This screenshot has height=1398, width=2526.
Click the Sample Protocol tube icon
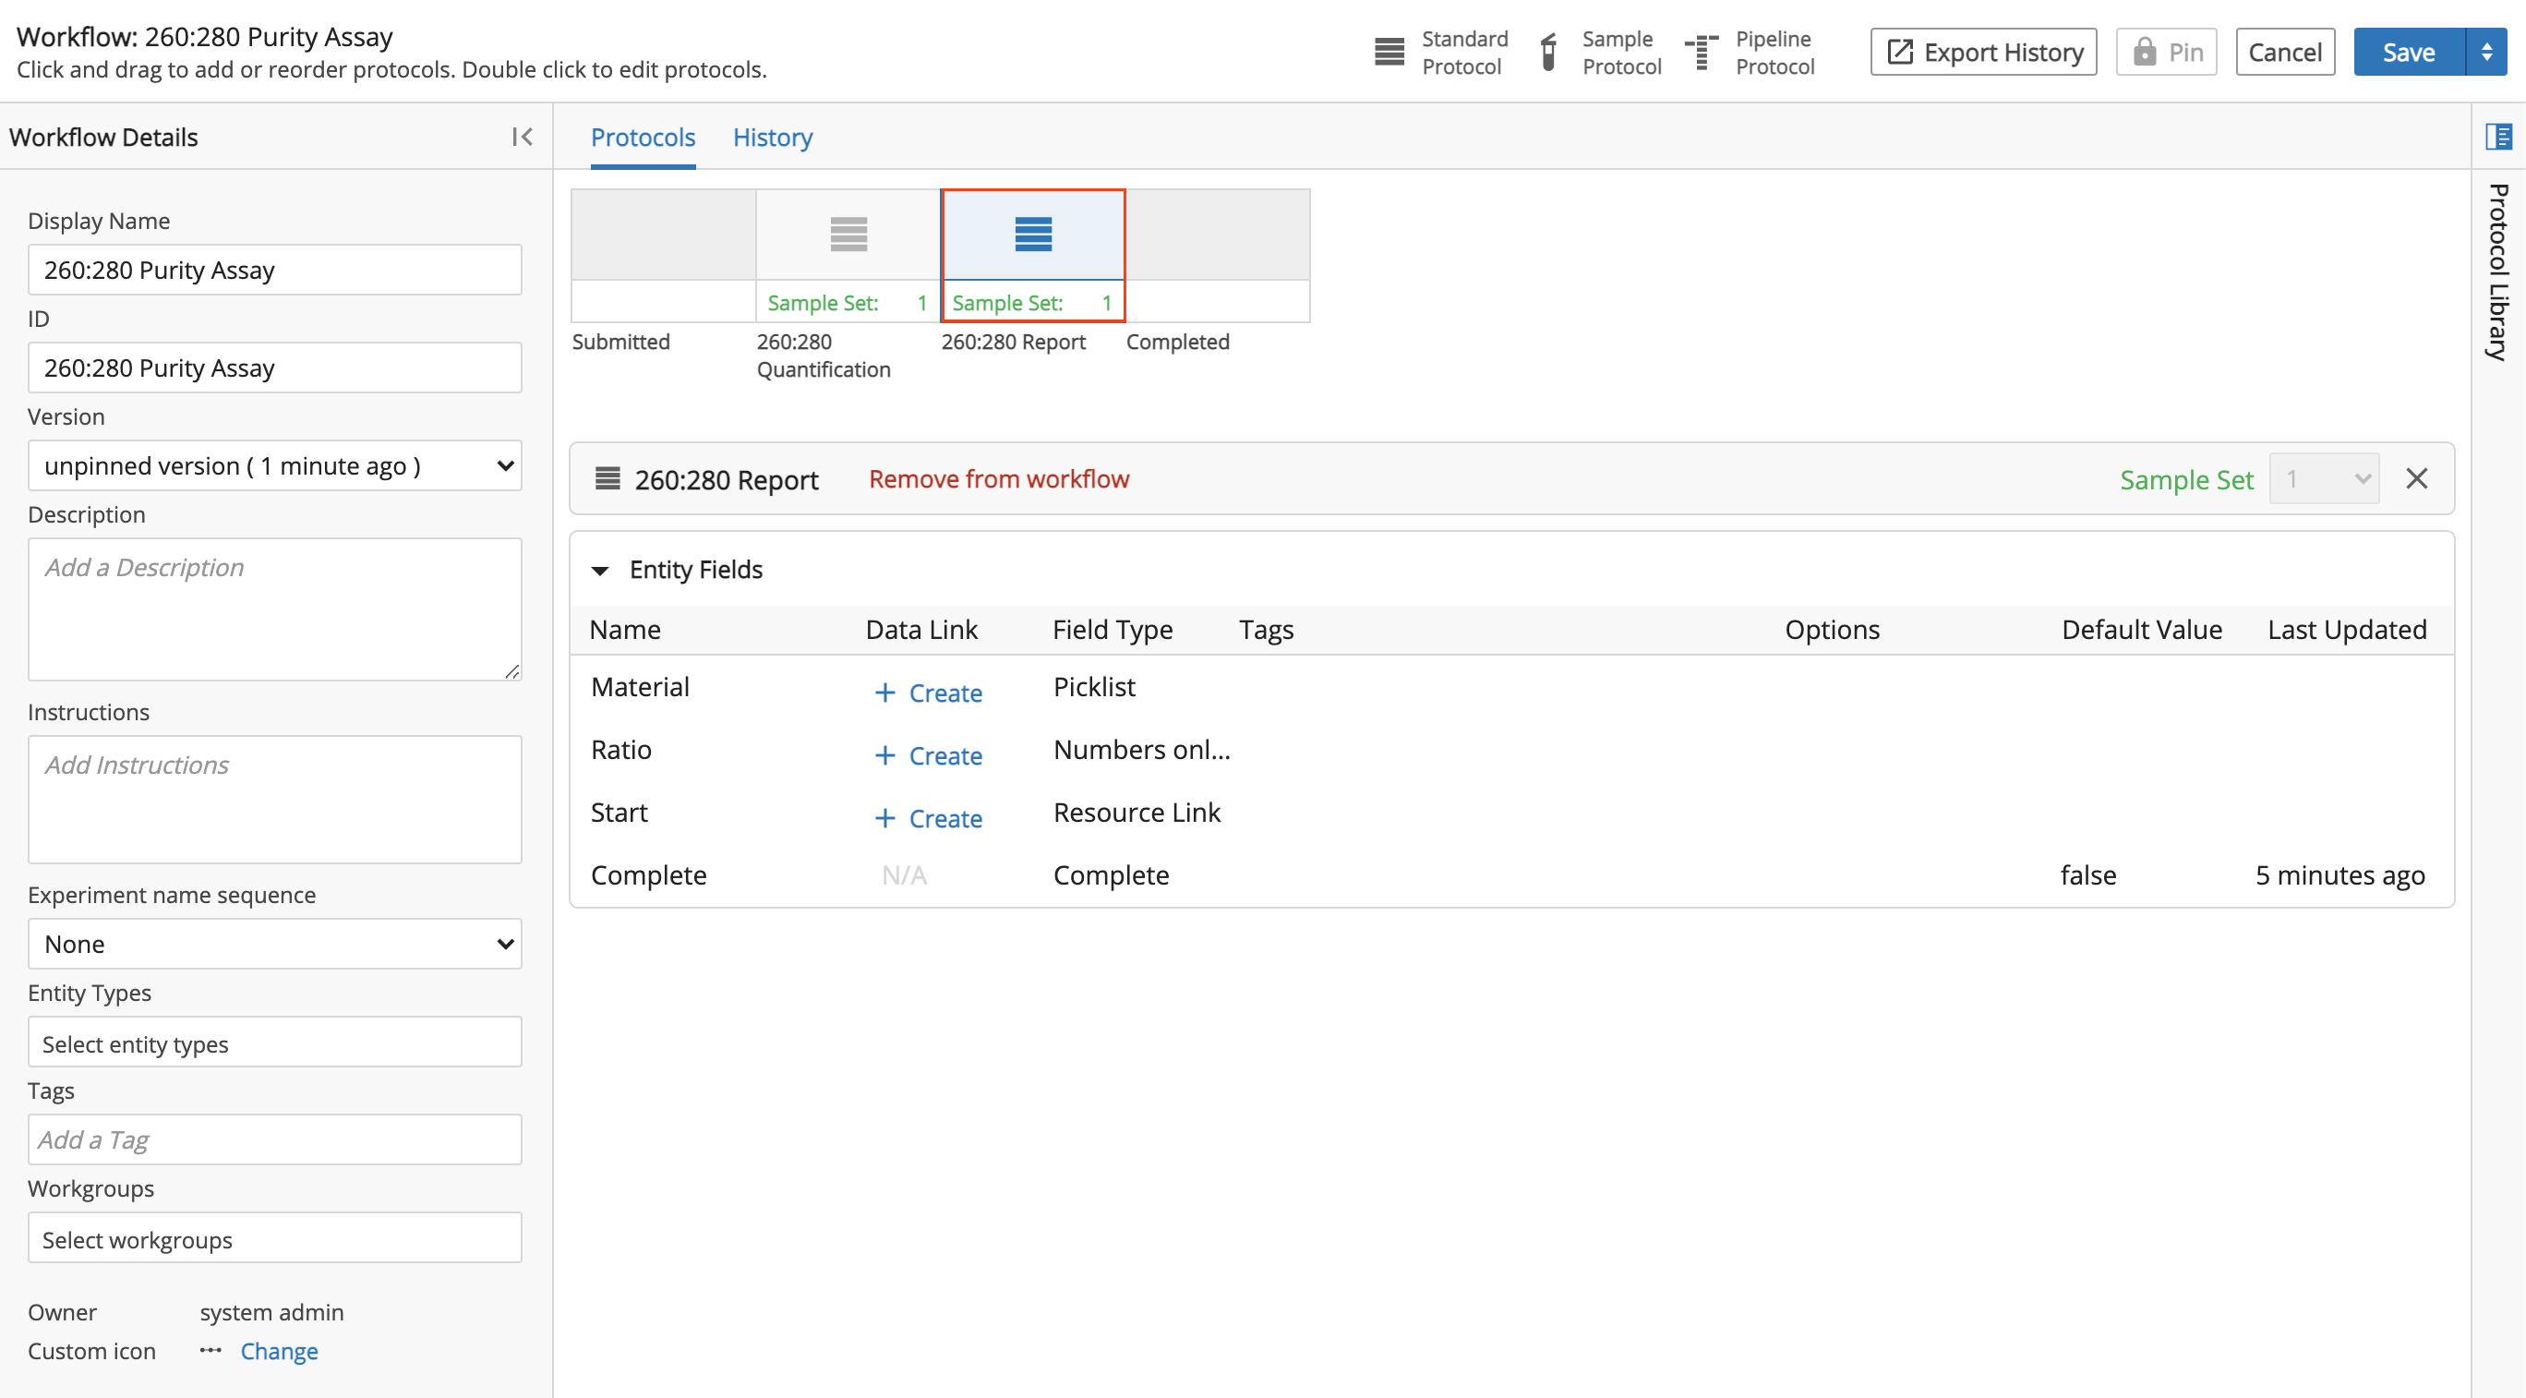tap(1548, 52)
